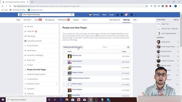182x102 pixels.
Task: Tick the select-all checkbox in table header
Action: [x=65, y=52]
